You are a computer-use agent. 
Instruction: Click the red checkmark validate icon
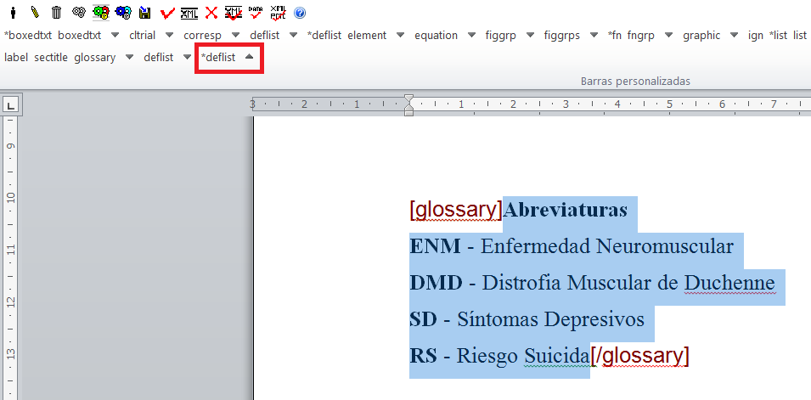coord(167,13)
